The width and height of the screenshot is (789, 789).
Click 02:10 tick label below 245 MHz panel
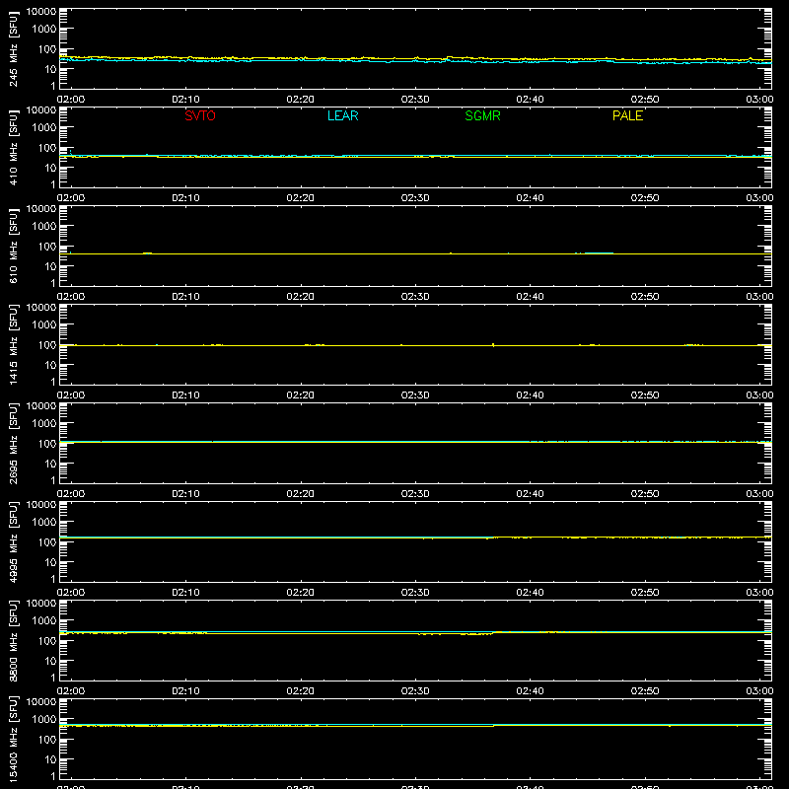[185, 100]
